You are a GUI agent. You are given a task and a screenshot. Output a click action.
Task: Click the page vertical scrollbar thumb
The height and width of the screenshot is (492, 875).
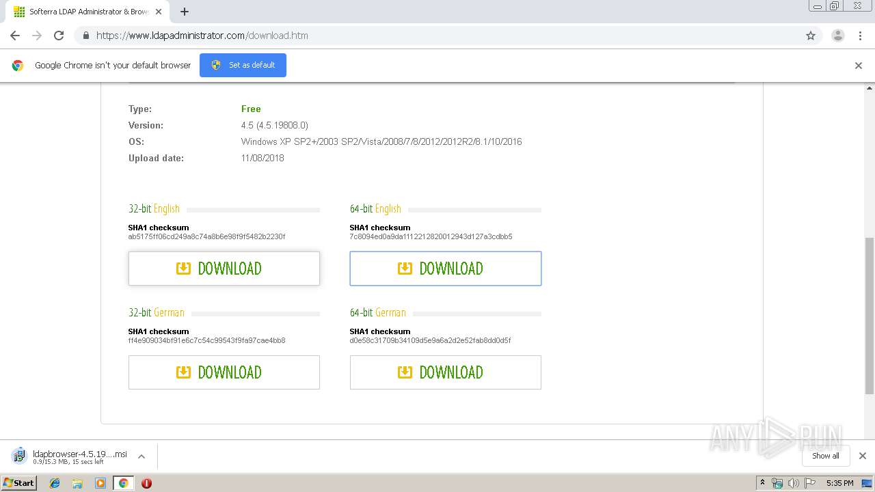click(870, 316)
